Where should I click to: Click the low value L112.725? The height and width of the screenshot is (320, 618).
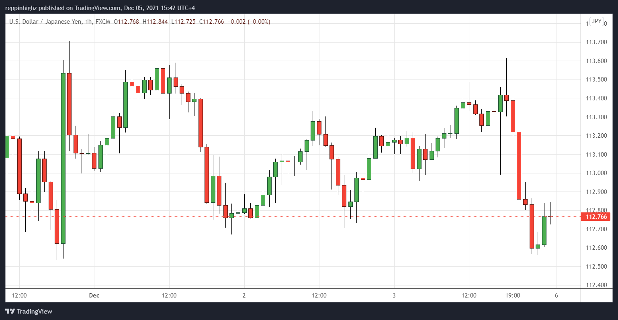pos(184,22)
